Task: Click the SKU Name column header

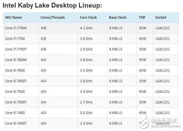Action: 13,17
